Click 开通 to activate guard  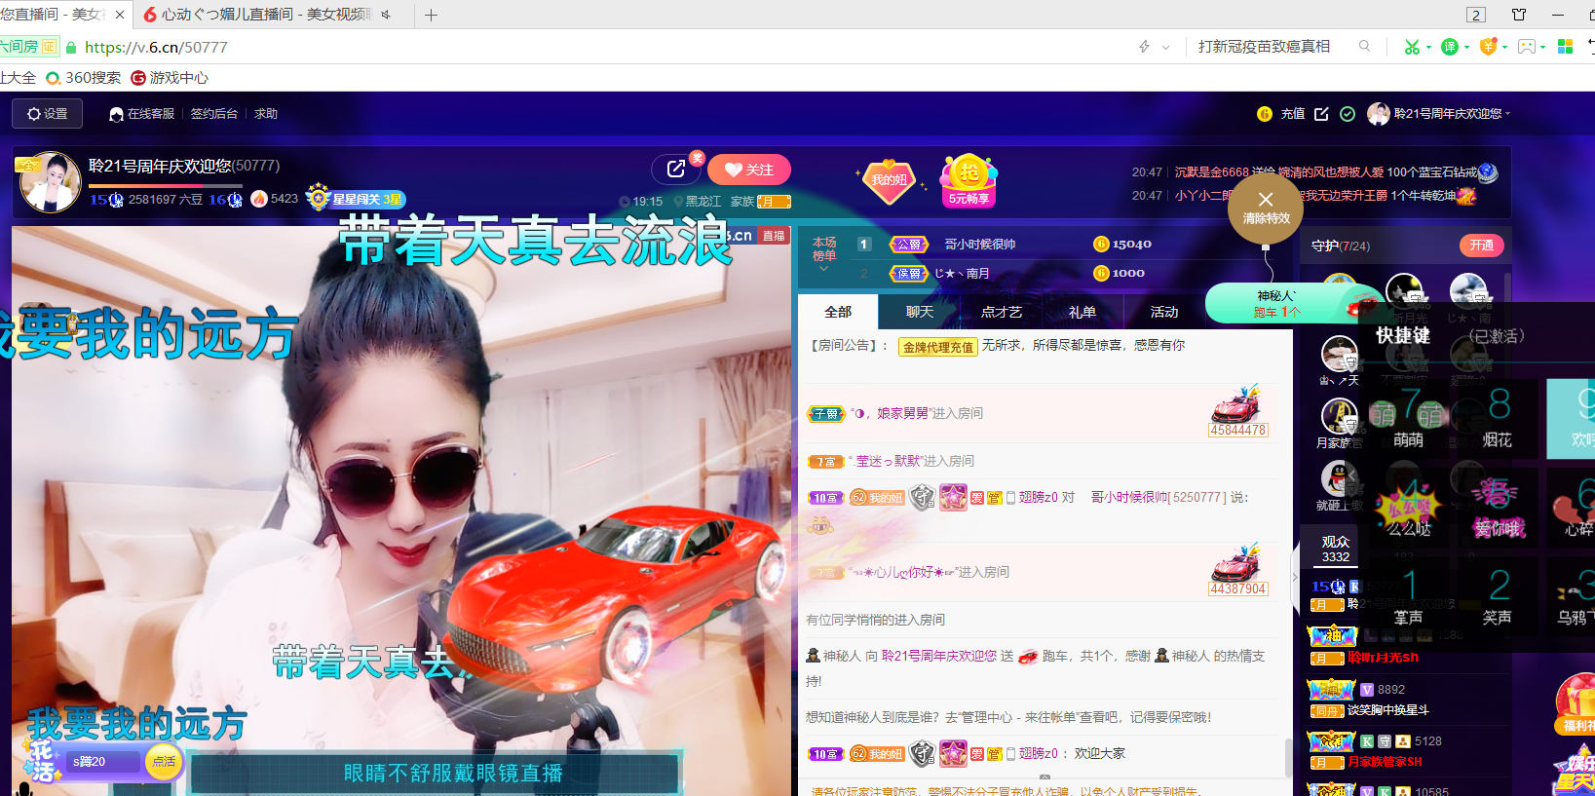point(1481,246)
